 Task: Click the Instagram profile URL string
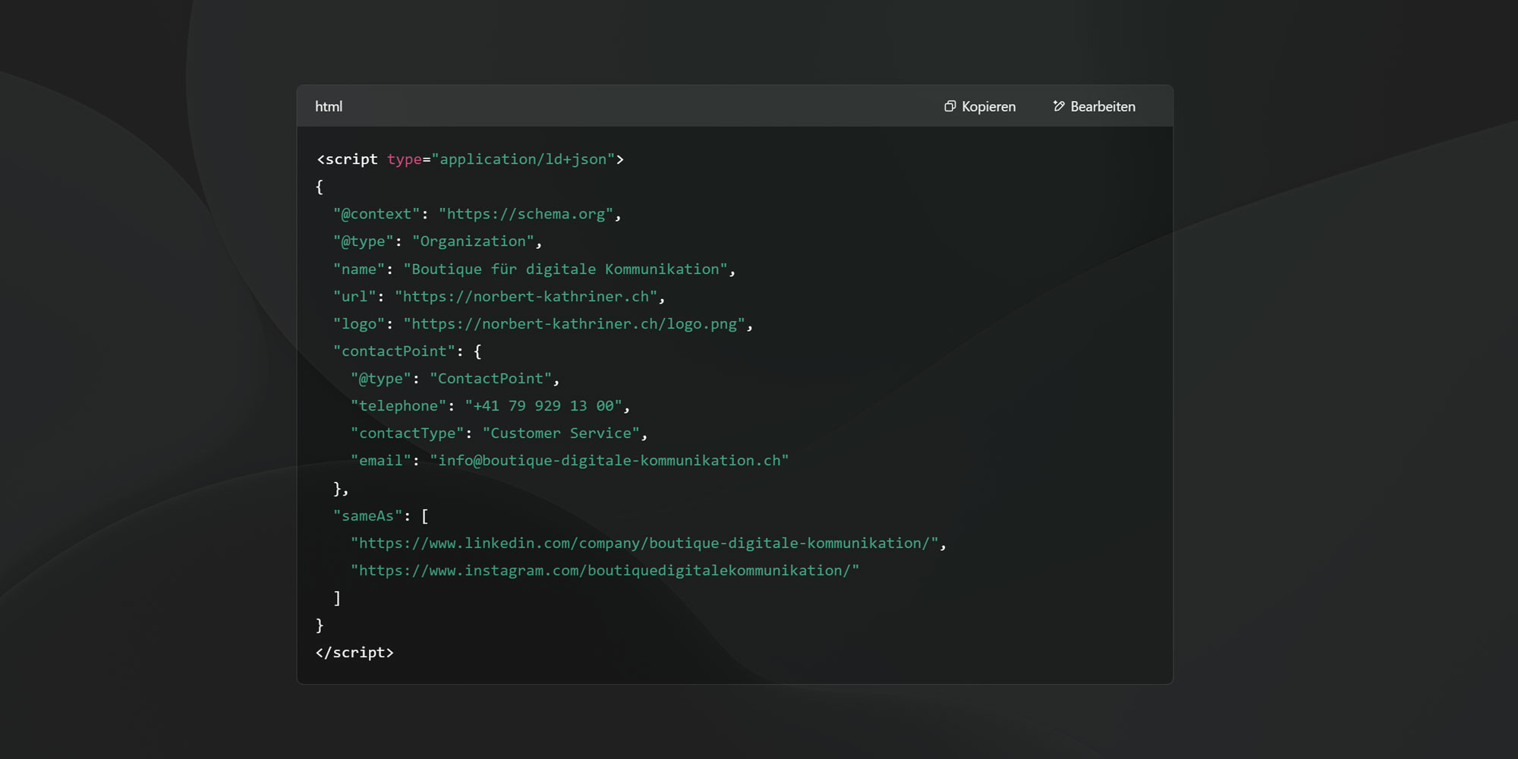click(x=604, y=571)
